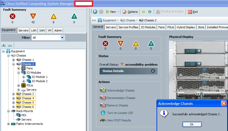Switch to the VM navigation tab

(49, 30)
